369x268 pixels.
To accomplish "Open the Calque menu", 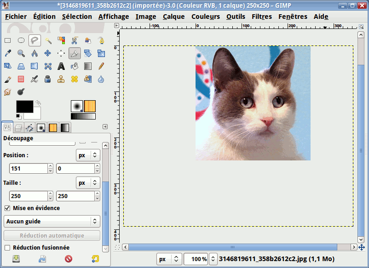I will click(x=173, y=17).
